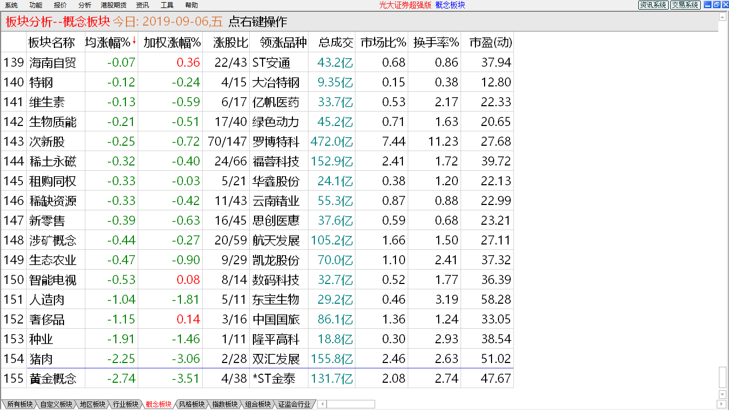Select the 维生素 sector name
The height and width of the screenshot is (410, 729).
pos(47,102)
